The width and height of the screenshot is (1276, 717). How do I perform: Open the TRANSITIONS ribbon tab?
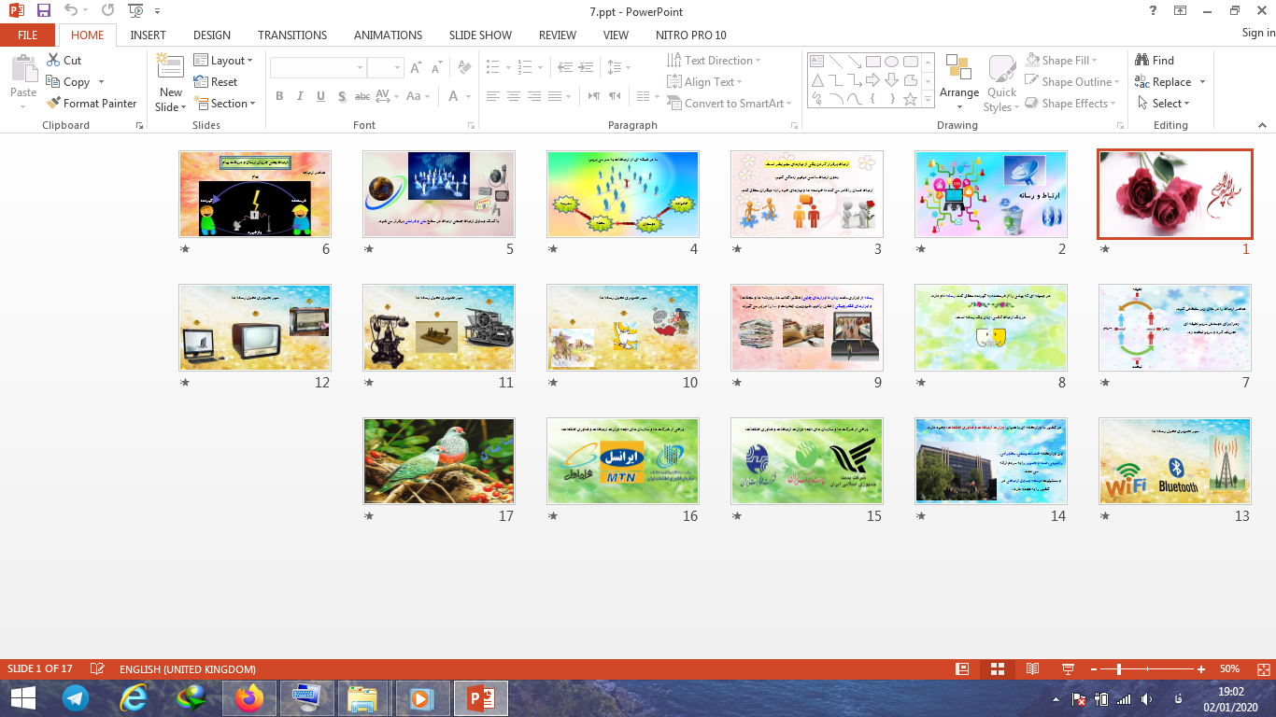pos(292,35)
